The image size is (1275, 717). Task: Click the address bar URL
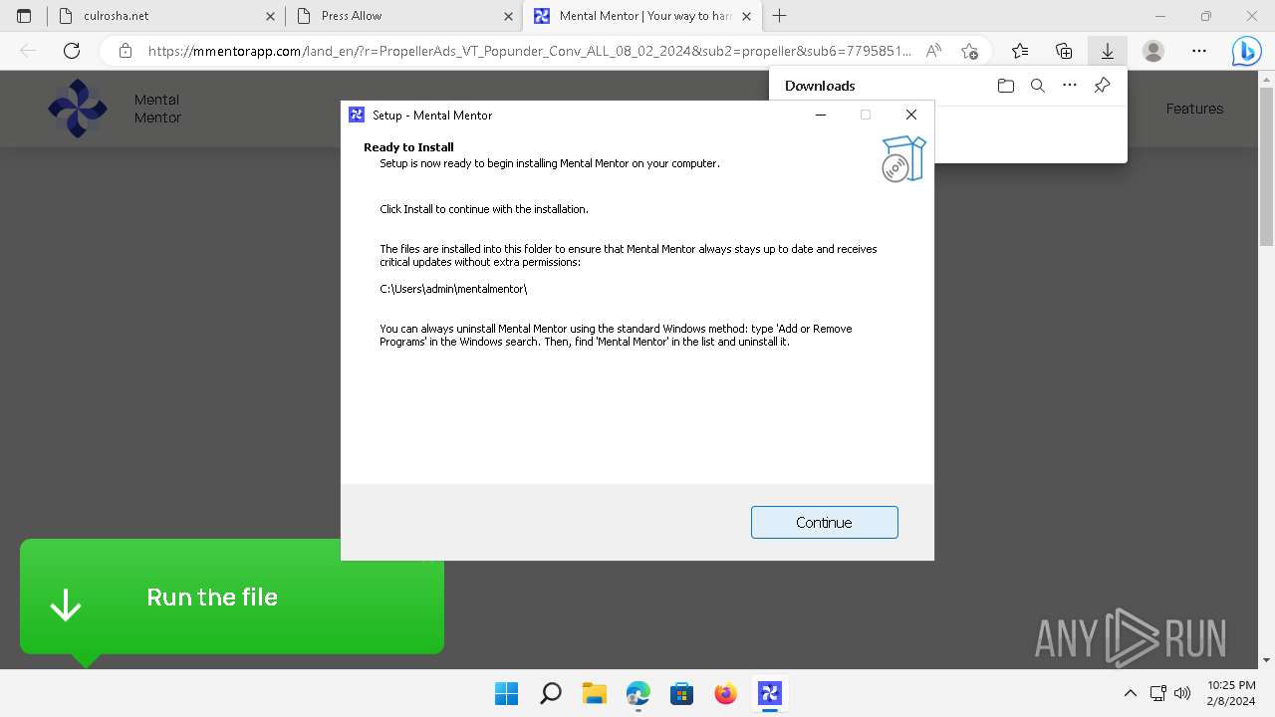(529, 51)
